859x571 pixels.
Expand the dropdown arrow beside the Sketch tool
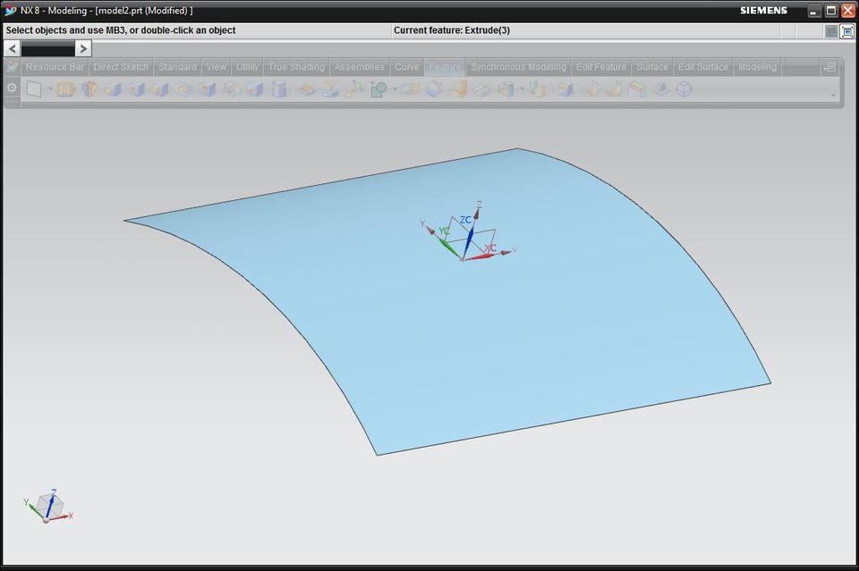pyautogui.click(x=49, y=89)
